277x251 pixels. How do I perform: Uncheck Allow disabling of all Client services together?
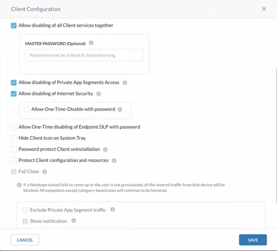[x=14, y=26]
